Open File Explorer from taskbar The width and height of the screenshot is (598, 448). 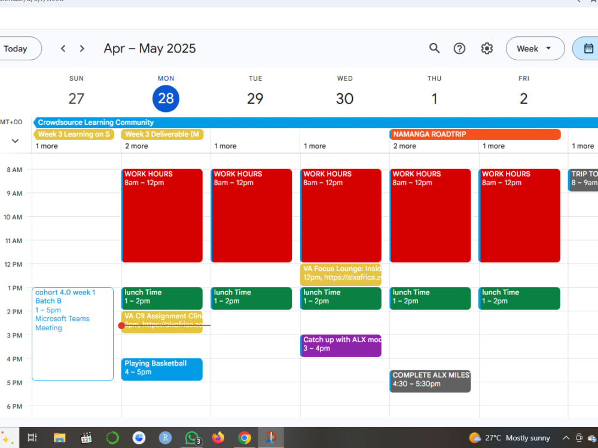pyautogui.click(x=59, y=438)
